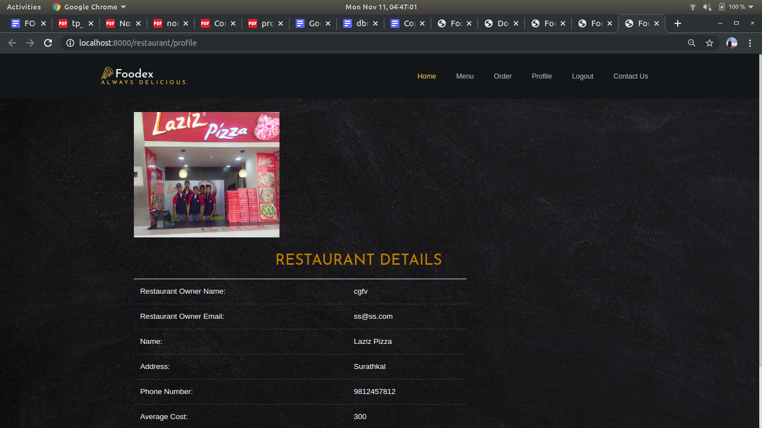Click the 'Restaurant Owner Email:' label
Screen dimensions: 762x428
click(182, 317)
